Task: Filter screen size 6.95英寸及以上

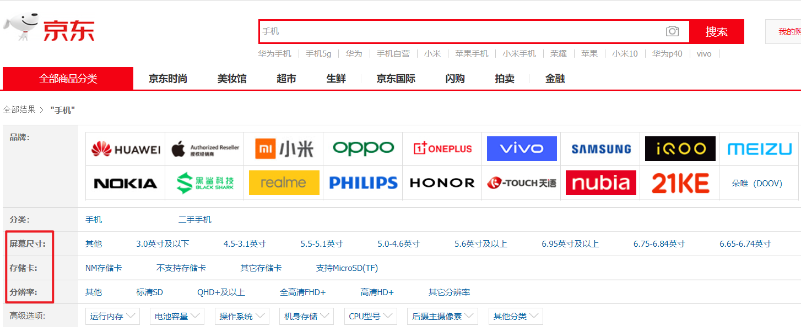Action: click(x=570, y=243)
